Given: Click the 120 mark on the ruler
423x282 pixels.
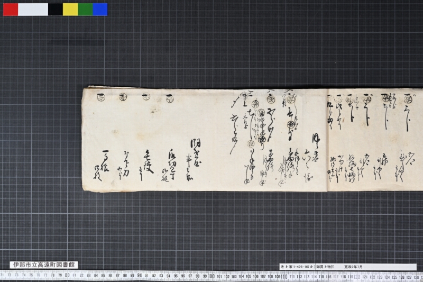Looking at the screenshot, I should point(357,277).
